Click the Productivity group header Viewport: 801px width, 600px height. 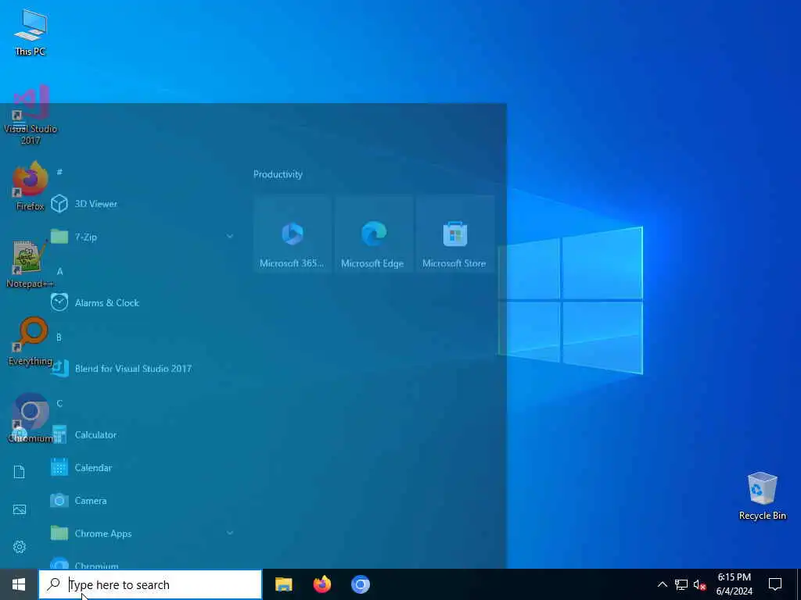[278, 174]
